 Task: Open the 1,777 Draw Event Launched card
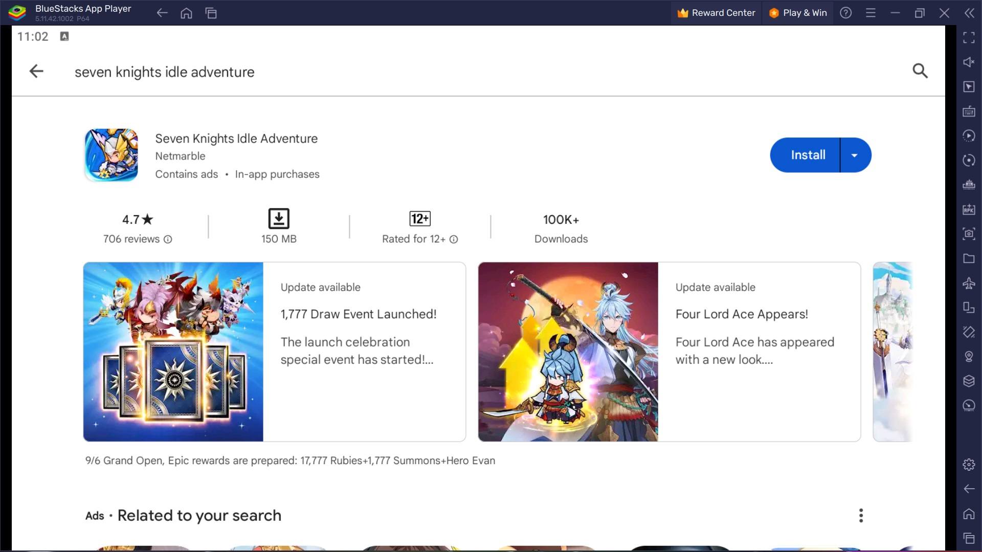[275, 352]
